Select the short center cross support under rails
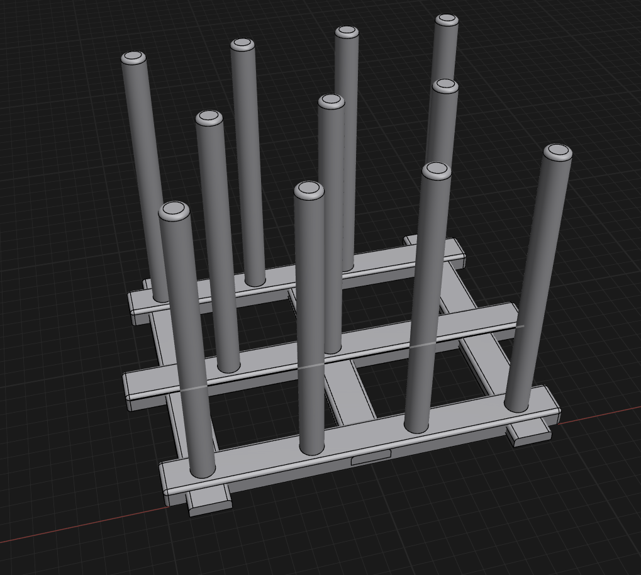Viewport: 641px width, 575px height. pos(350,392)
